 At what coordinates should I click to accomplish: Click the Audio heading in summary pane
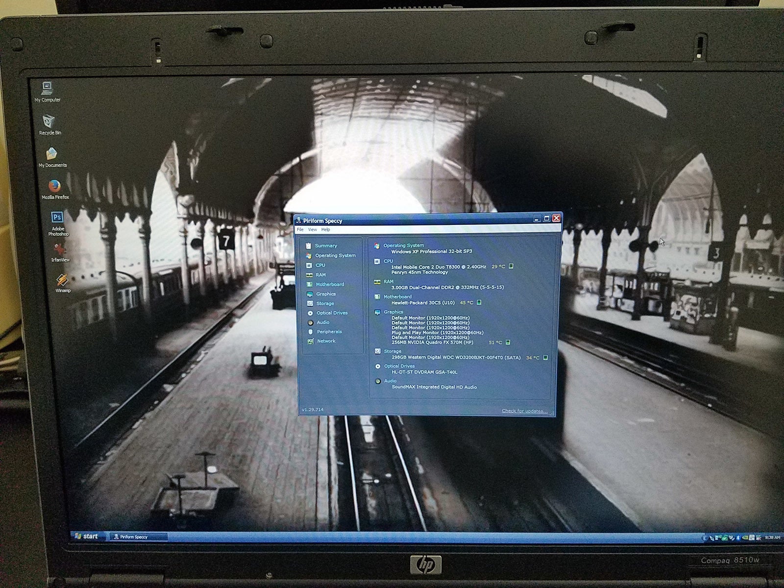pos(391,381)
